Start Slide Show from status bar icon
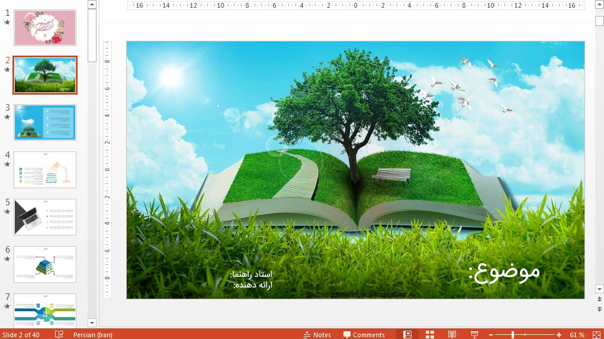The height and width of the screenshot is (339, 604). tap(474, 335)
